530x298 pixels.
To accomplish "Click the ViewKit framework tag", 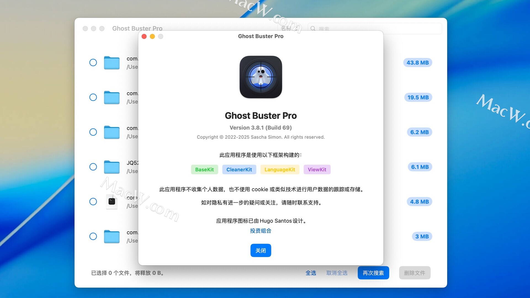I will (317, 170).
